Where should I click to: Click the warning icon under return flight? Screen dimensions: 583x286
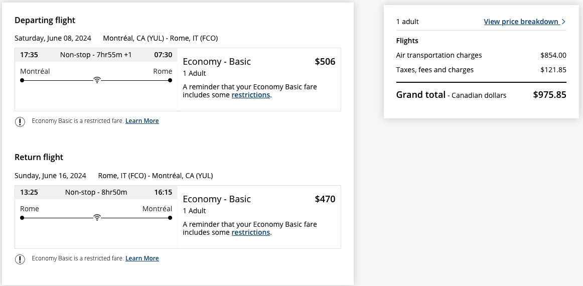20,259
